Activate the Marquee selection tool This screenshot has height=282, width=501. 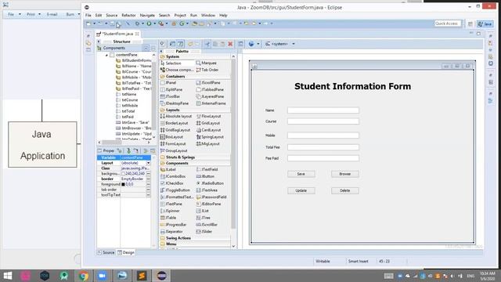pyautogui.click(x=206, y=63)
